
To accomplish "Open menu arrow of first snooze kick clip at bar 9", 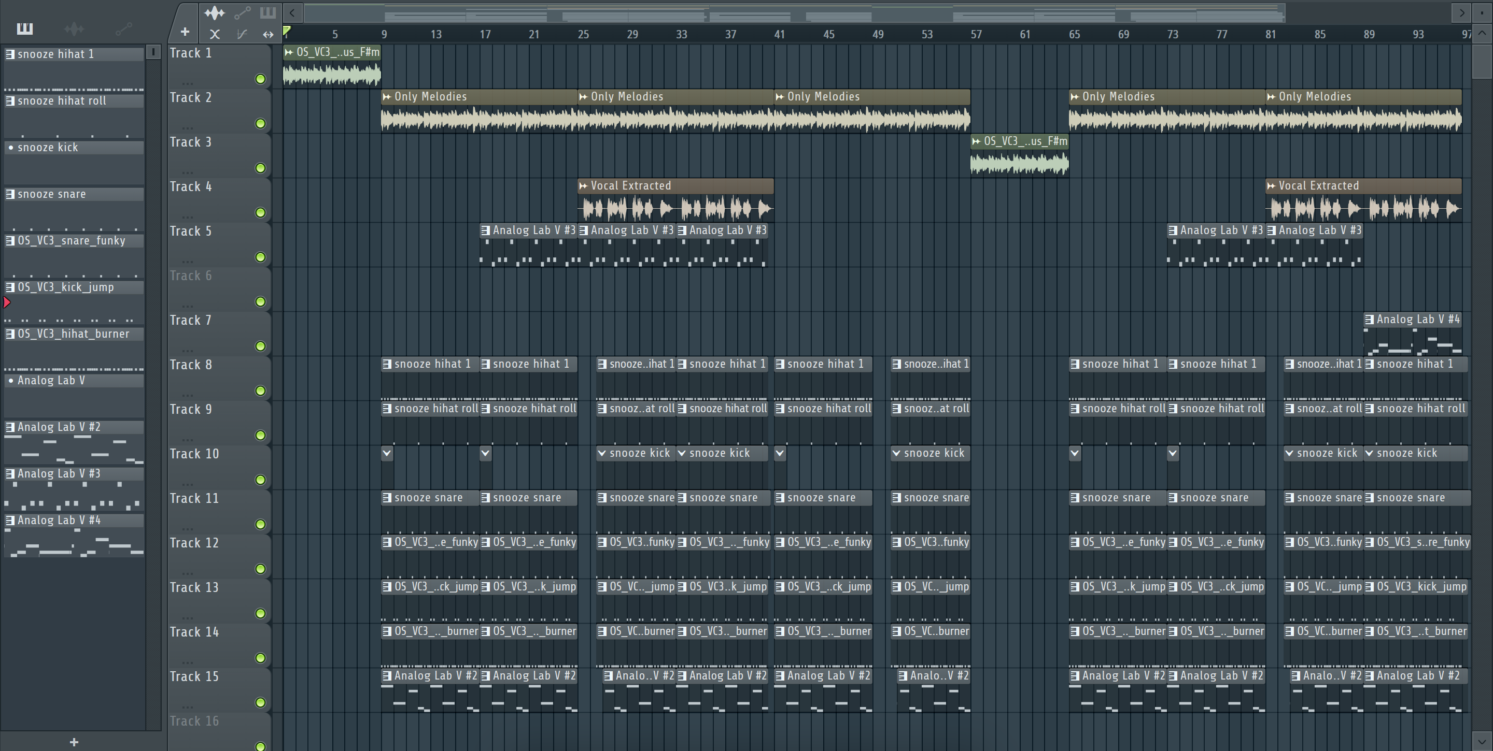I will pyautogui.click(x=387, y=453).
